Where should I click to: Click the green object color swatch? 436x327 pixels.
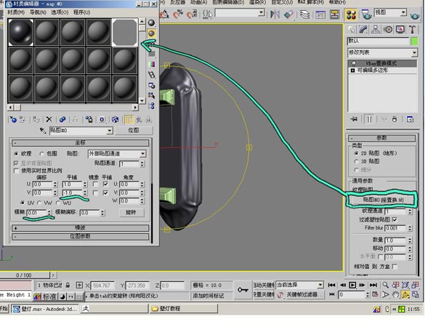click(x=414, y=41)
